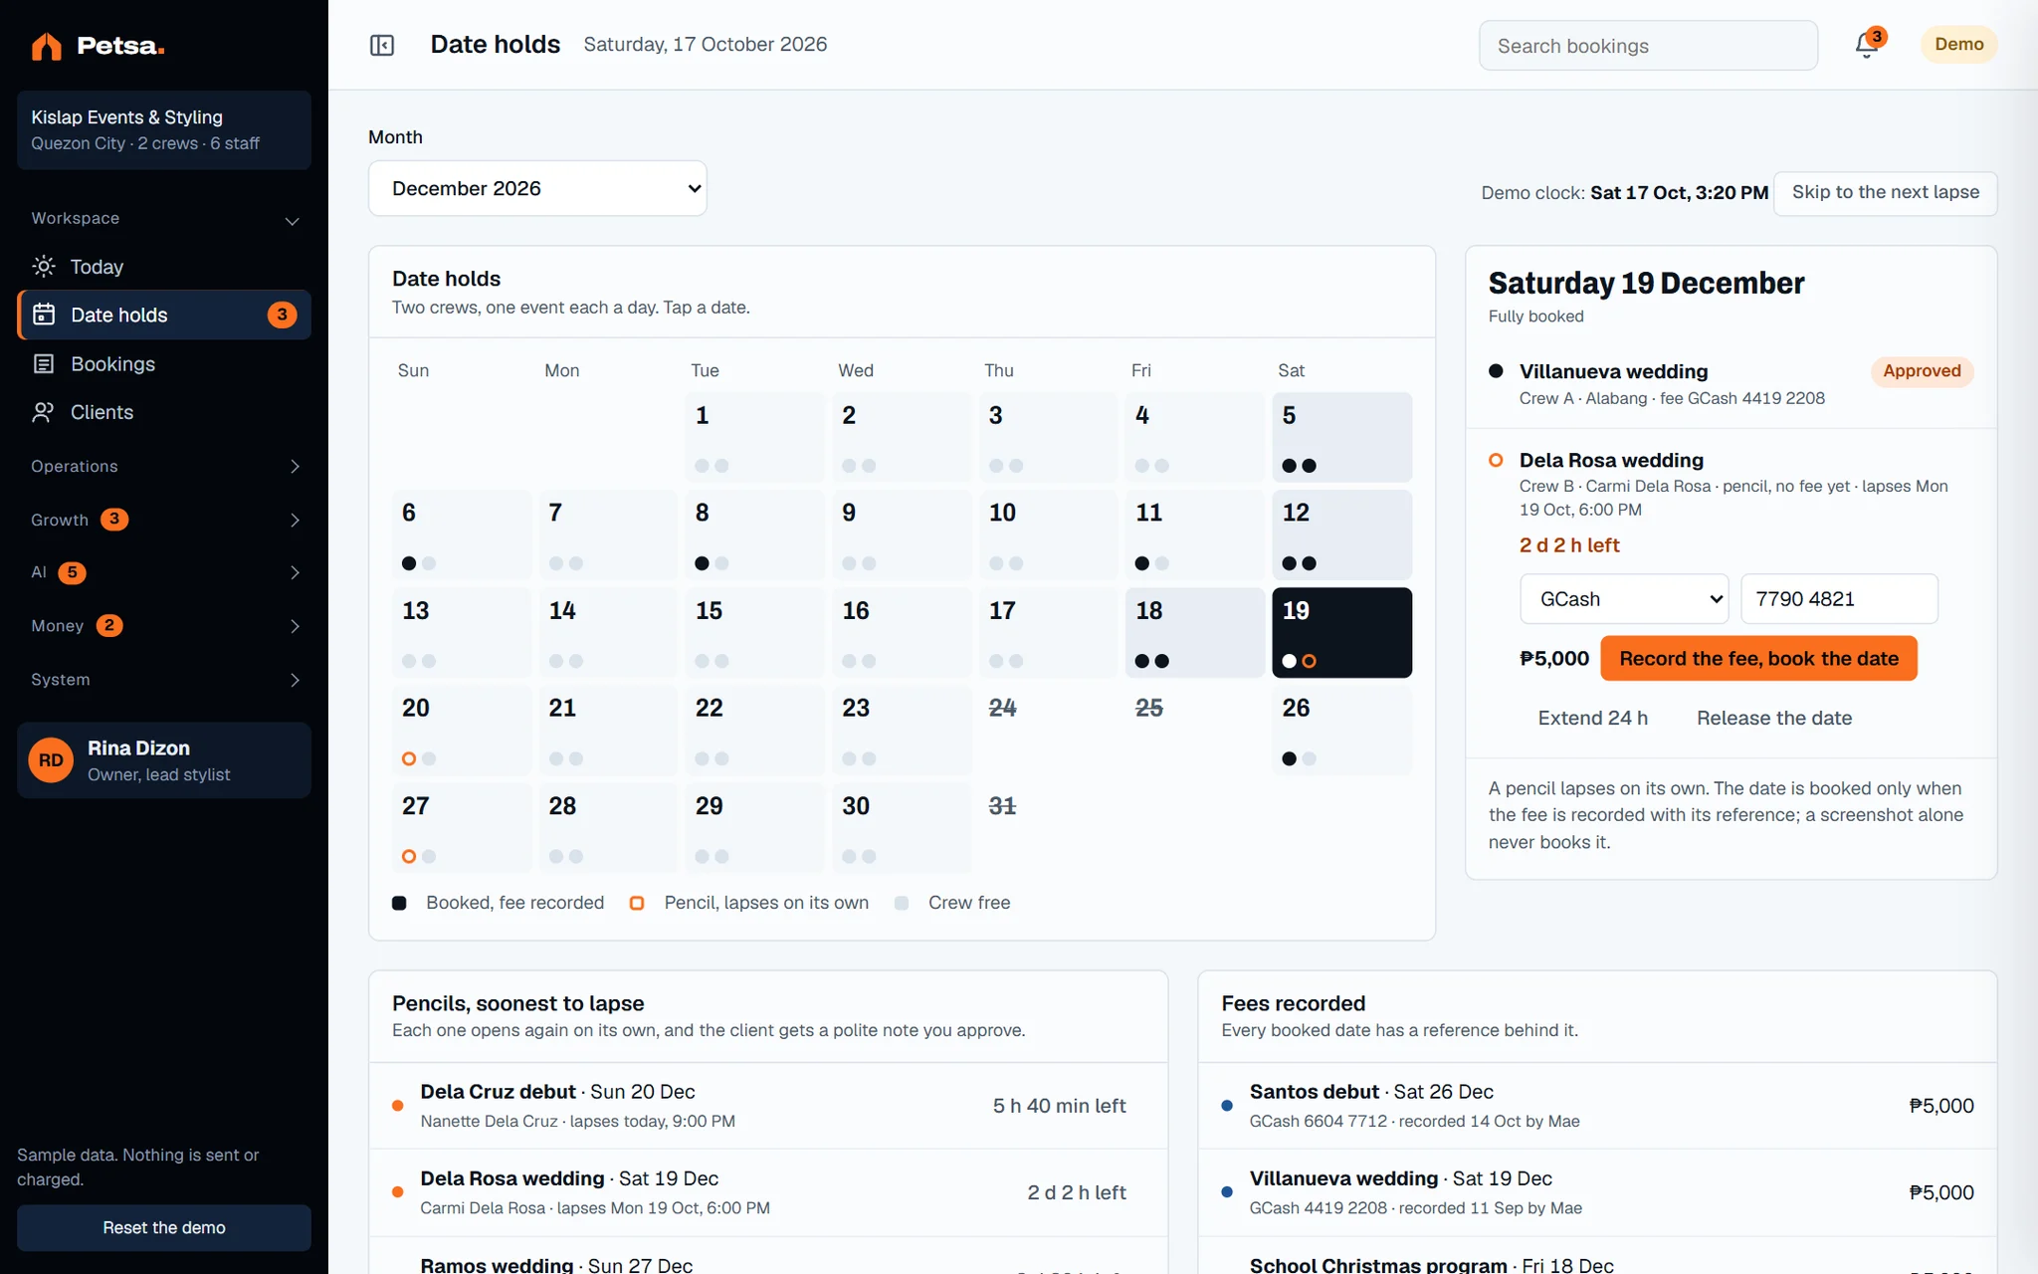Select December 5 on the calendar
This screenshot has height=1274, width=2038.
point(1341,438)
